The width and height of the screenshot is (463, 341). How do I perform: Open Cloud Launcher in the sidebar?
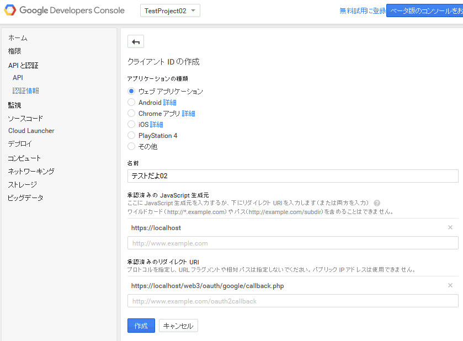[31, 130]
